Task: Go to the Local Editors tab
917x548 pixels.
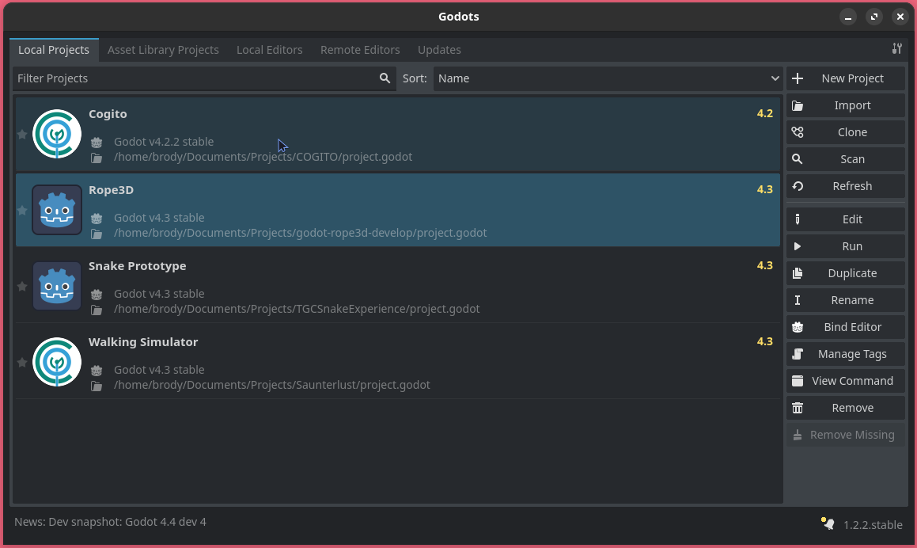Action: (x=270, y=50)
